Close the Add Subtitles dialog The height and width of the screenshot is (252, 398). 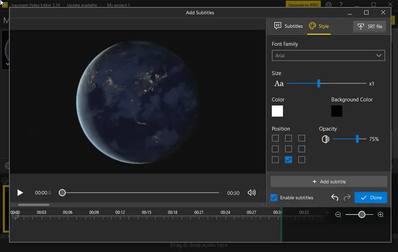(383, 12)
